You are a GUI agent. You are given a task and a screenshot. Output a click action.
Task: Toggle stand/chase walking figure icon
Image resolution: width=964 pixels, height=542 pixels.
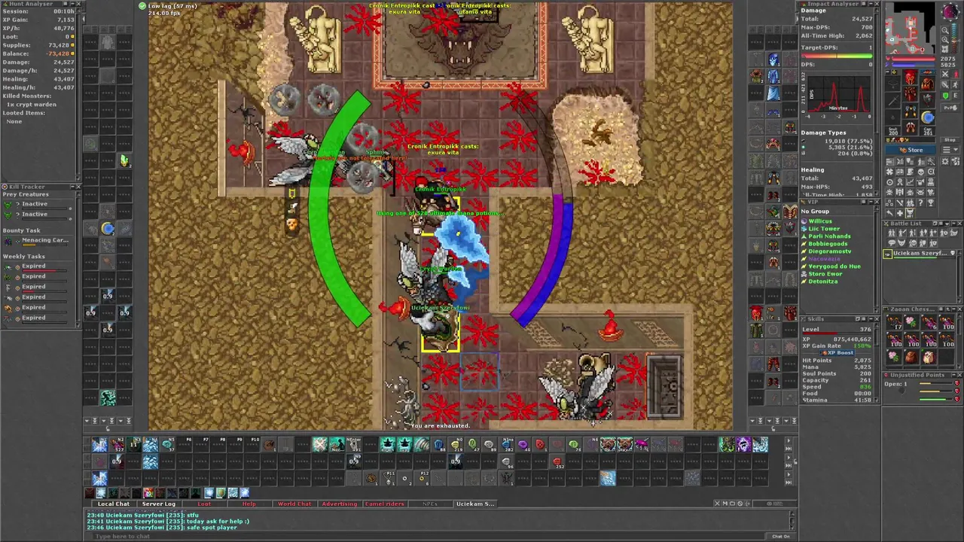point(955,85)
